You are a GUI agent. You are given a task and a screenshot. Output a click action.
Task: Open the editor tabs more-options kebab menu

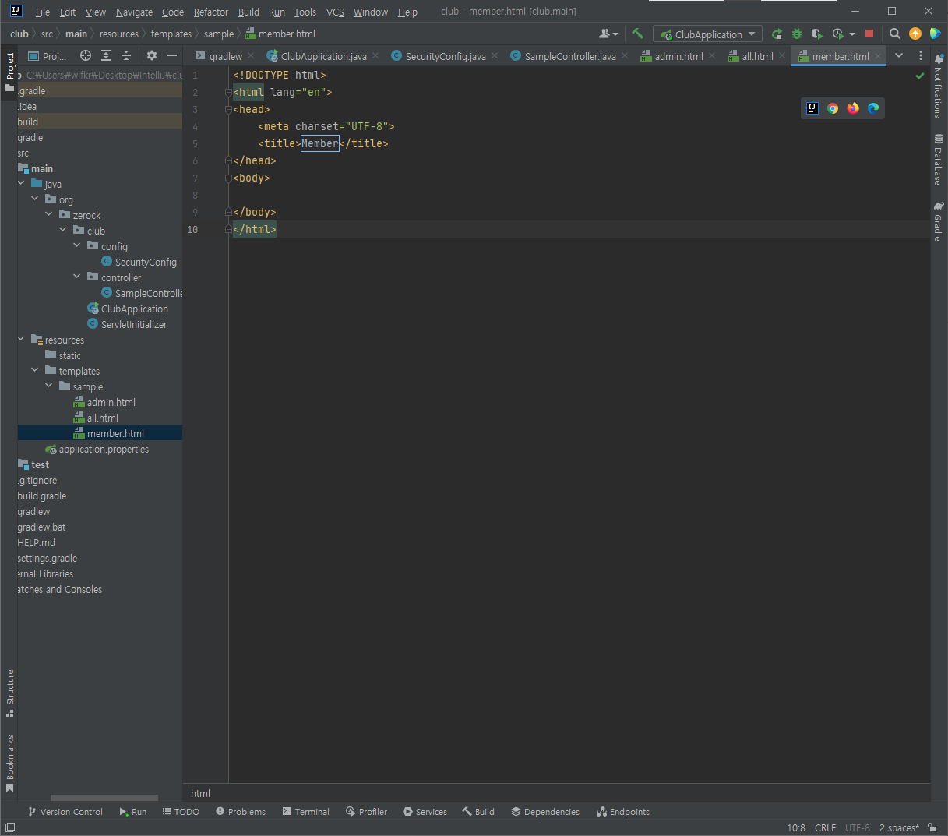[x=921, y=56]
